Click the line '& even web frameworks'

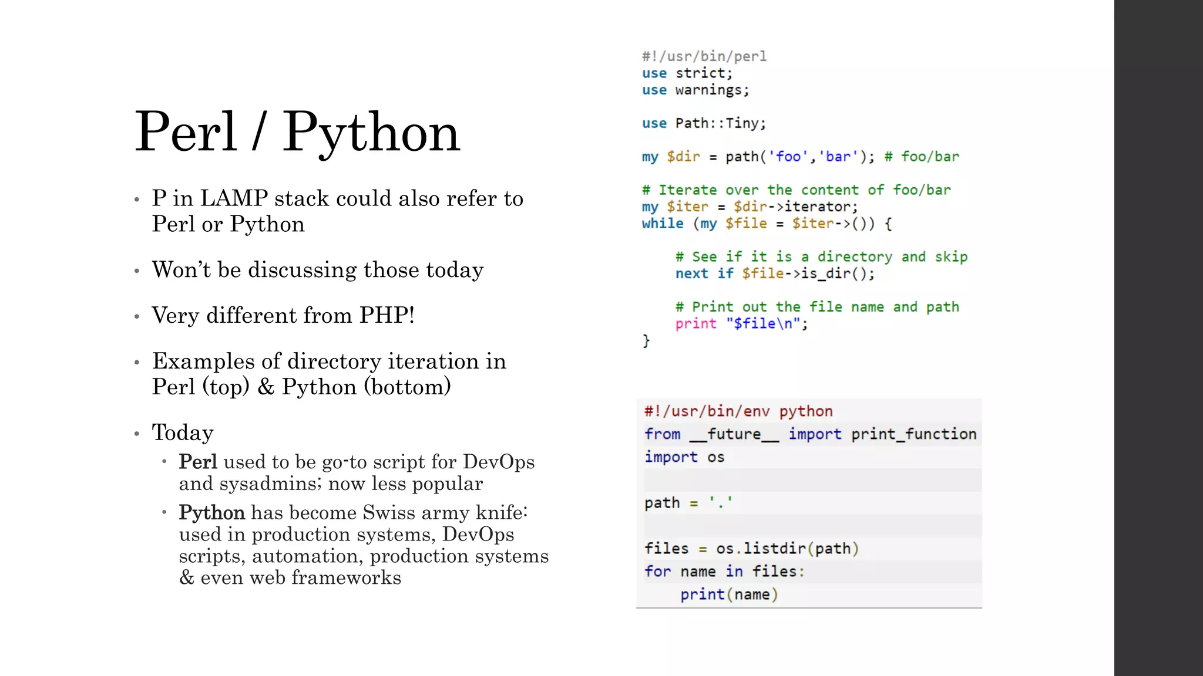pos(290,577)
